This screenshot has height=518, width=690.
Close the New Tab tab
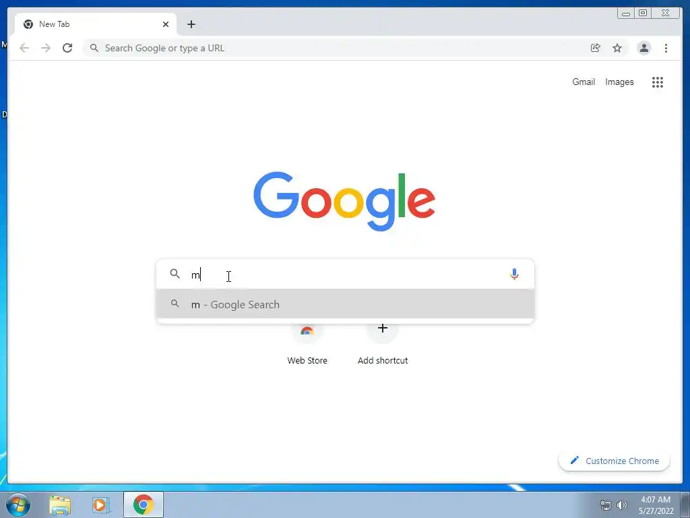166,24
